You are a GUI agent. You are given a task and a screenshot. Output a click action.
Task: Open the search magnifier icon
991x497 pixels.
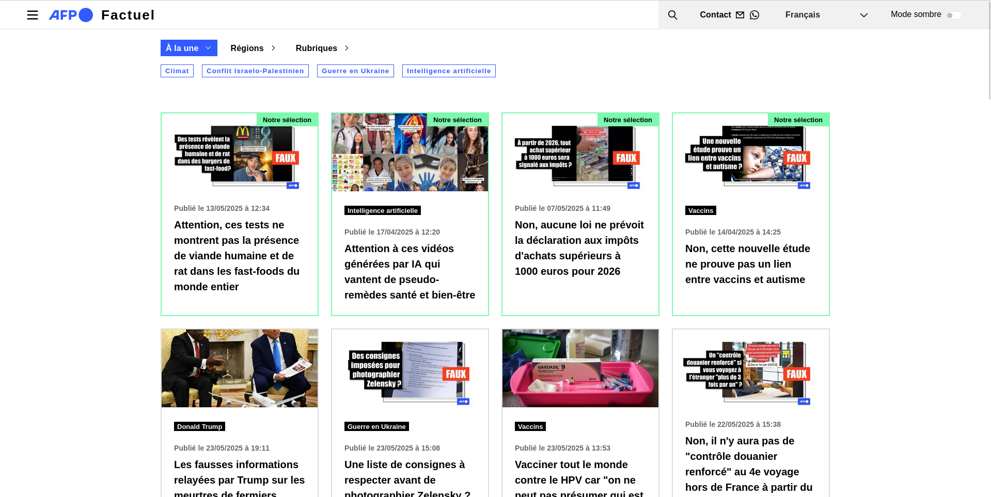pyautogui.click(x=672, y=15)
